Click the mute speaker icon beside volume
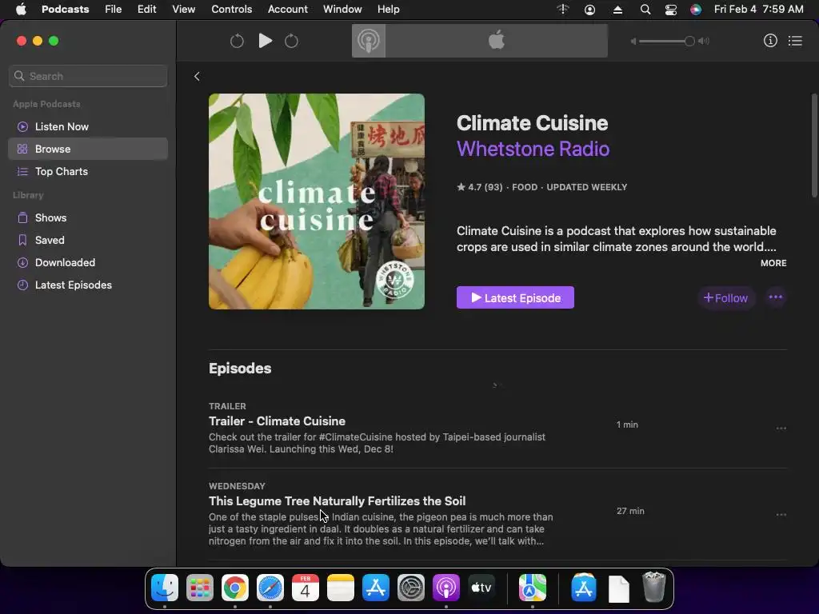819x614 pixels. coord(633,42)
